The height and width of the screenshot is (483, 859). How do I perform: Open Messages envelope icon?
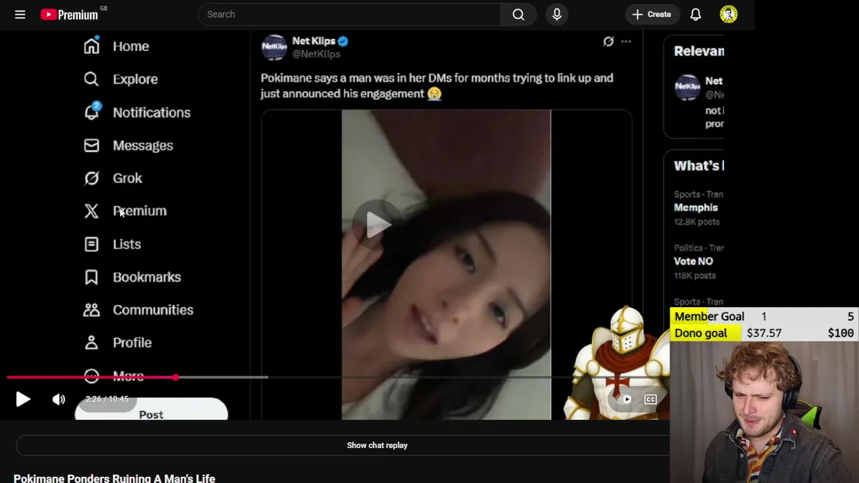91,145
